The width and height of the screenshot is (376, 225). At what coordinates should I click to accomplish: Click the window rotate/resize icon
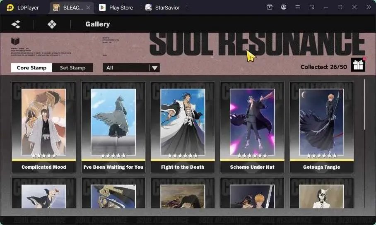[x=312, y=7]
